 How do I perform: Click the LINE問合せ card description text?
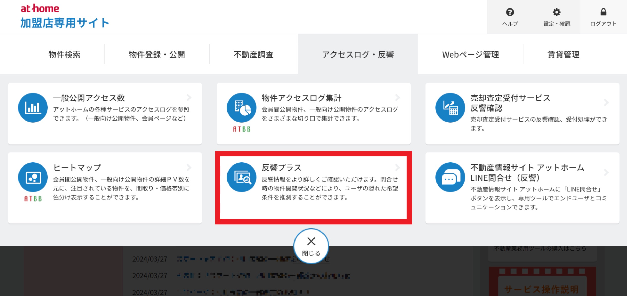click(x=539, y=198)
